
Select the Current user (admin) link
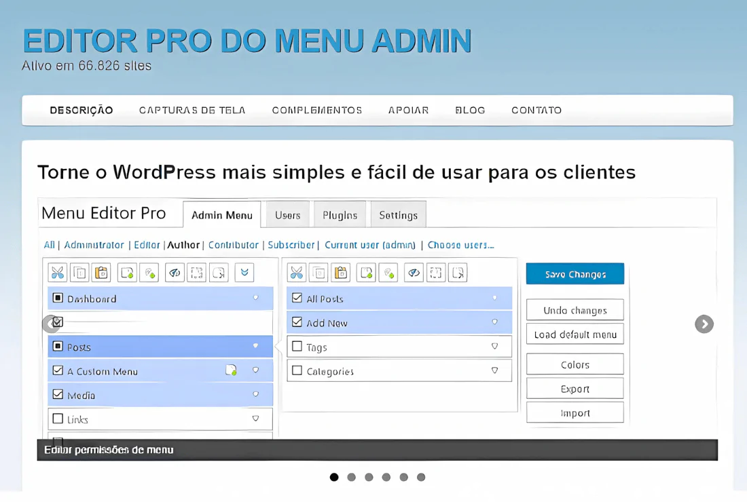point(369,245)
